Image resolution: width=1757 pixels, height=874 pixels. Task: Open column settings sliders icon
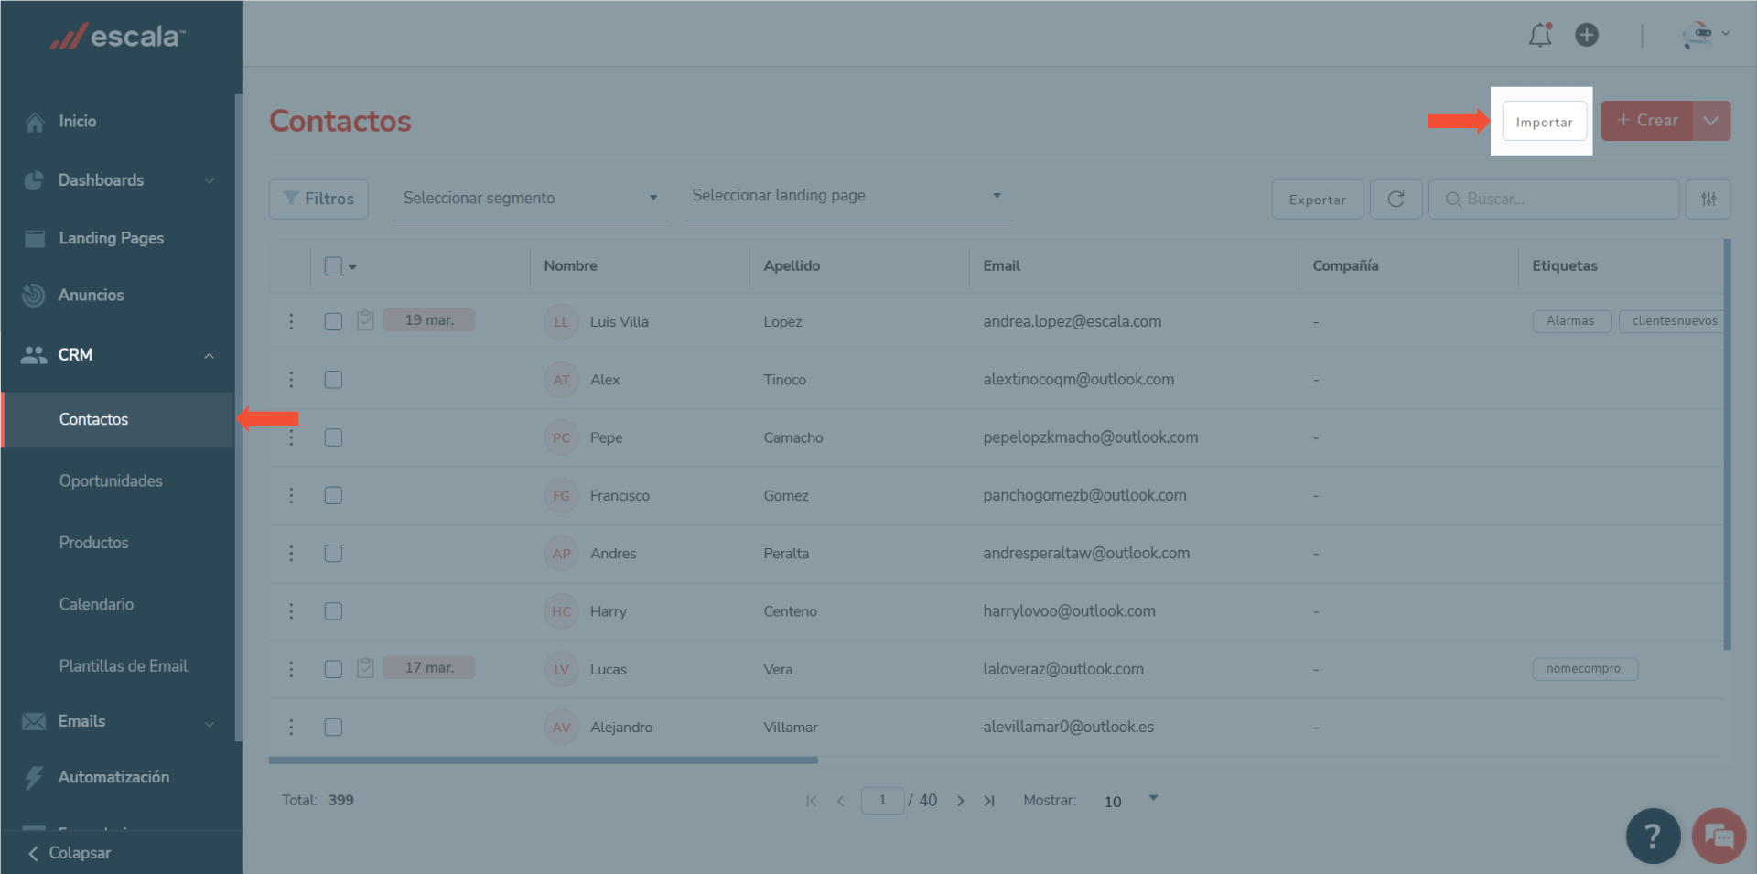[1708, 199]
